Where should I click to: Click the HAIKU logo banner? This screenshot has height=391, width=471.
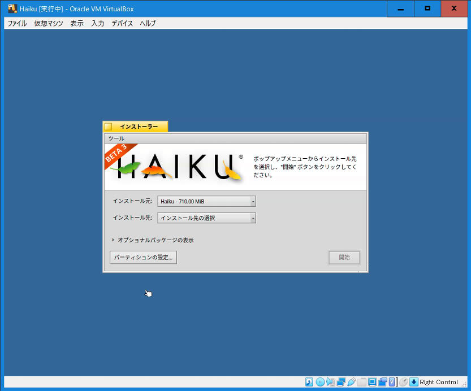pos(176,167)
